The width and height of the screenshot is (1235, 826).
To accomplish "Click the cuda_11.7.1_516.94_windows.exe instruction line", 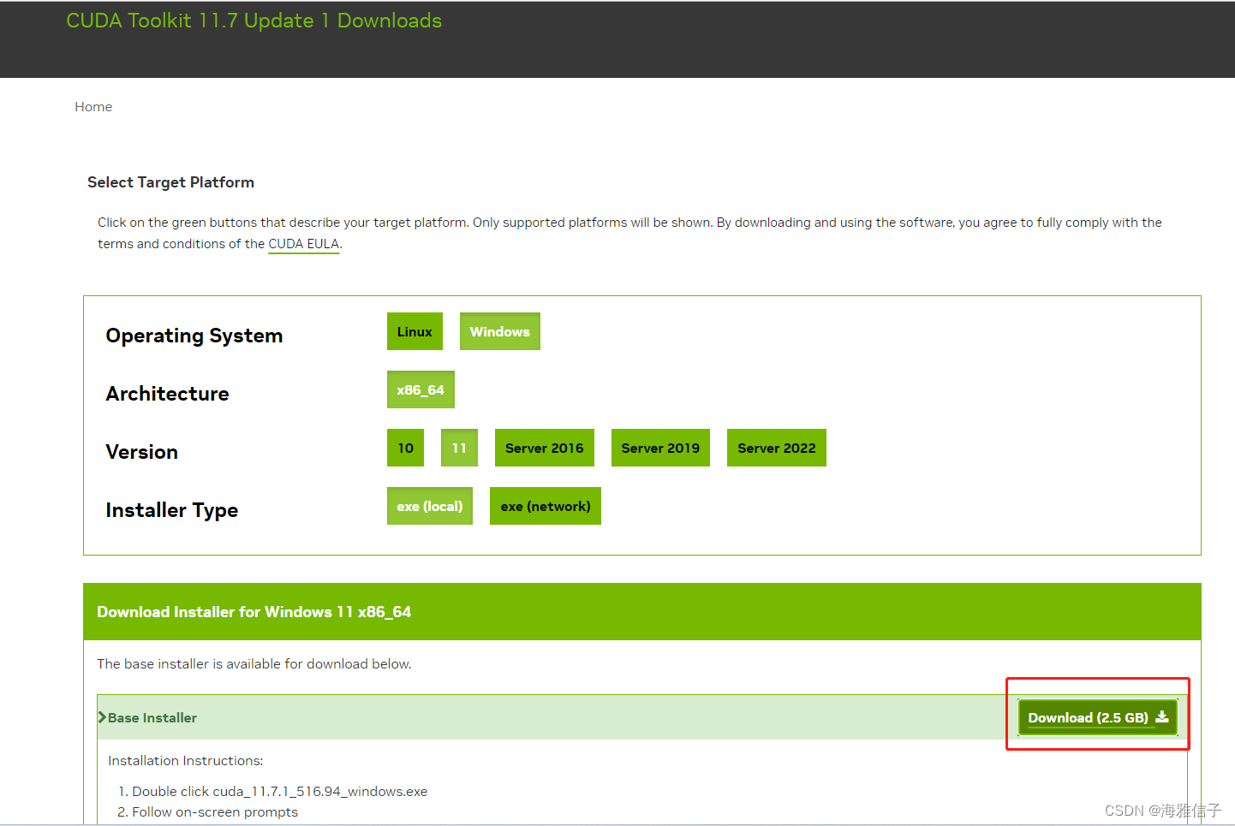I will click(279, 792).
